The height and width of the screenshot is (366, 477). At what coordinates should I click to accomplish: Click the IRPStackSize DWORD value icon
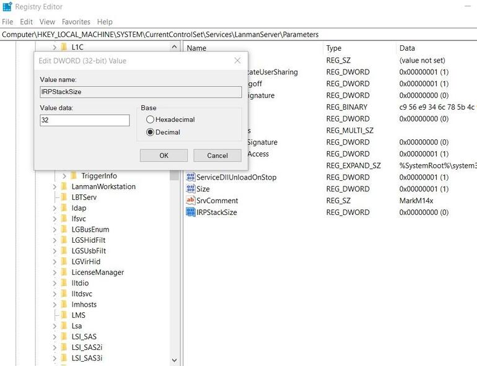pyautogui.click(x=191, y=212)
